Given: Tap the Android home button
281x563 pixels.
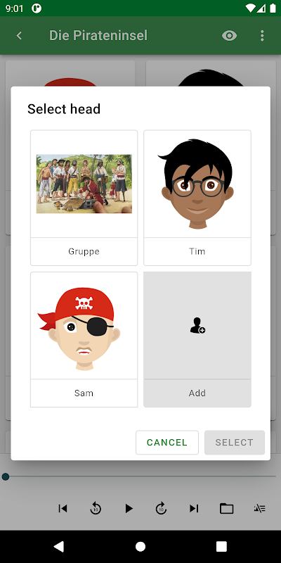Looking at the screenshot, I should (x=140, y=547).
